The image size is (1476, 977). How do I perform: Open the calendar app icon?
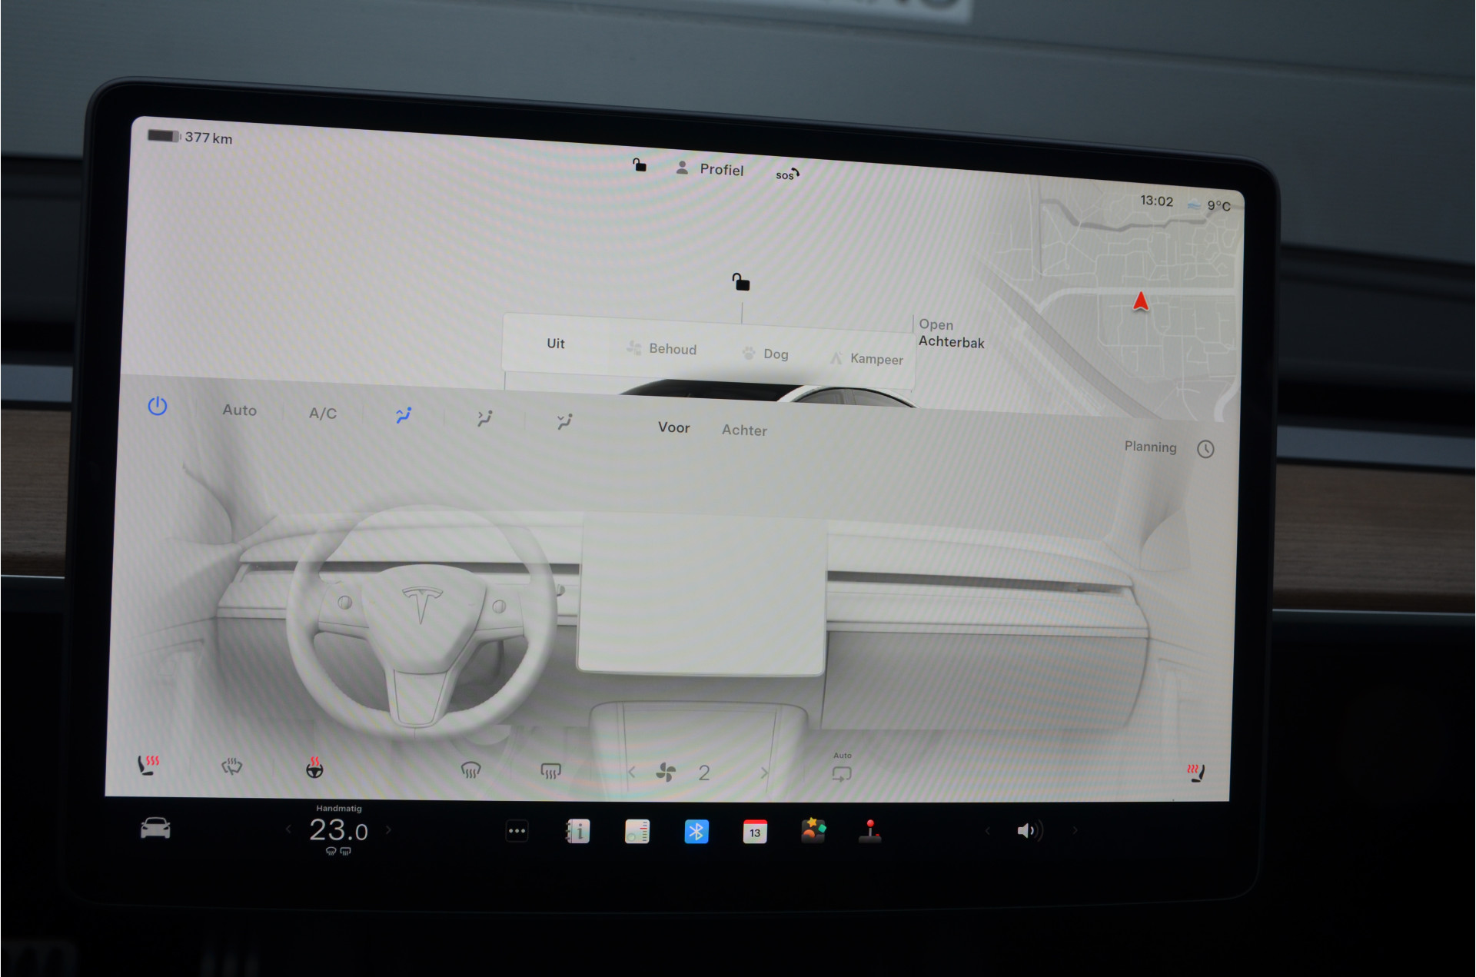click(x=754, y=832)
